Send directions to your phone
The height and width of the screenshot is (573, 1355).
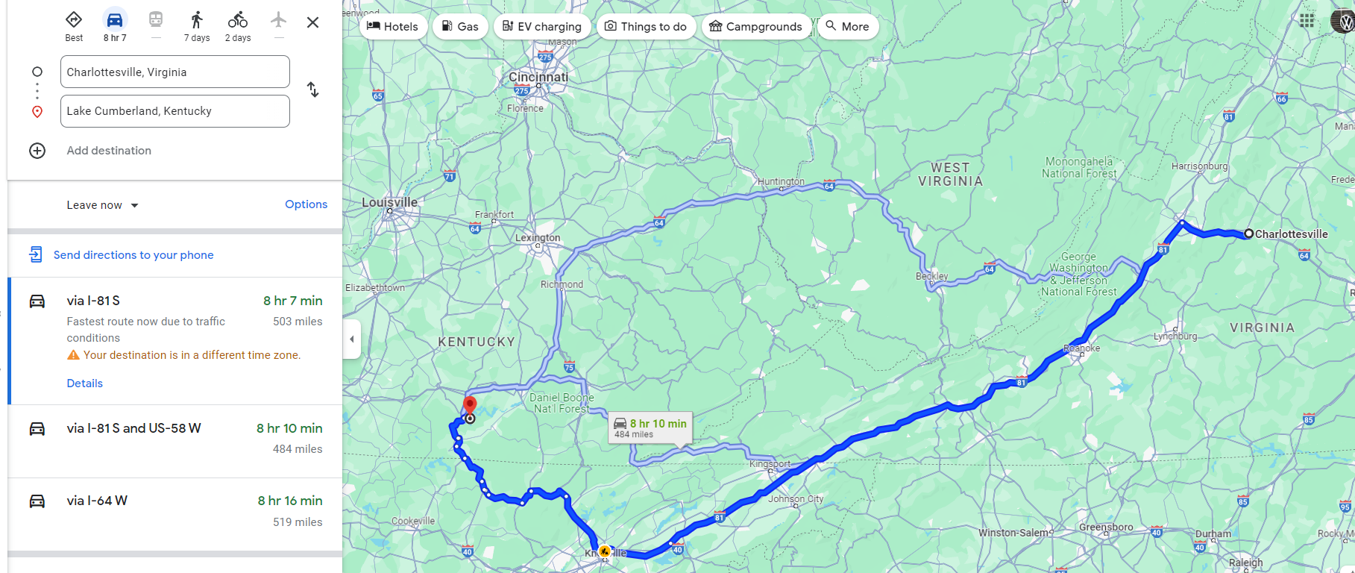133,255
